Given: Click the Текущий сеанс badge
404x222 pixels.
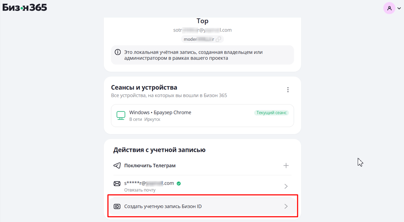Looking at the screenshot, I should pos(271,113).
